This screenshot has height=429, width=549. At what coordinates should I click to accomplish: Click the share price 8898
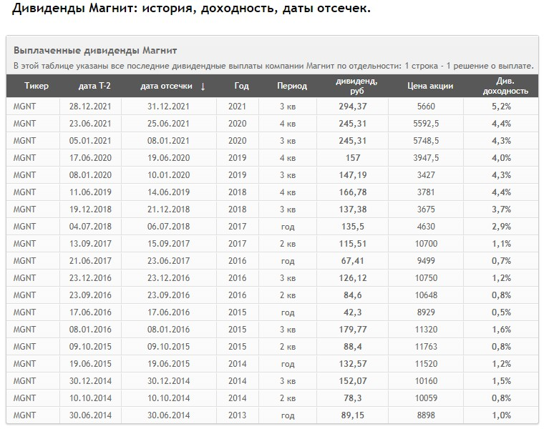tap(426, 415)
